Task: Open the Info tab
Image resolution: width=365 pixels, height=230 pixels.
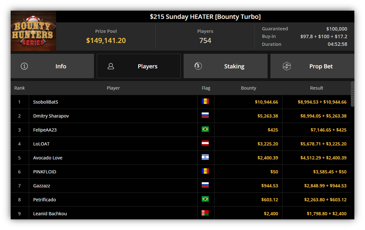Action: coord(52,66)
